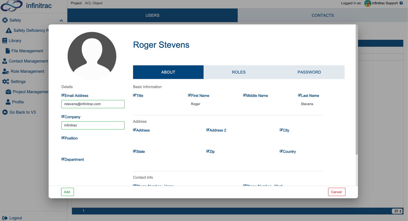Collapse the Safety menu chevron
This screenshot has height=221, width=408.
61,21
